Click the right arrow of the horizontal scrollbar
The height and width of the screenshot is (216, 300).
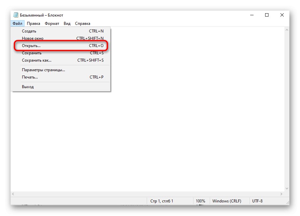(281, 193)
